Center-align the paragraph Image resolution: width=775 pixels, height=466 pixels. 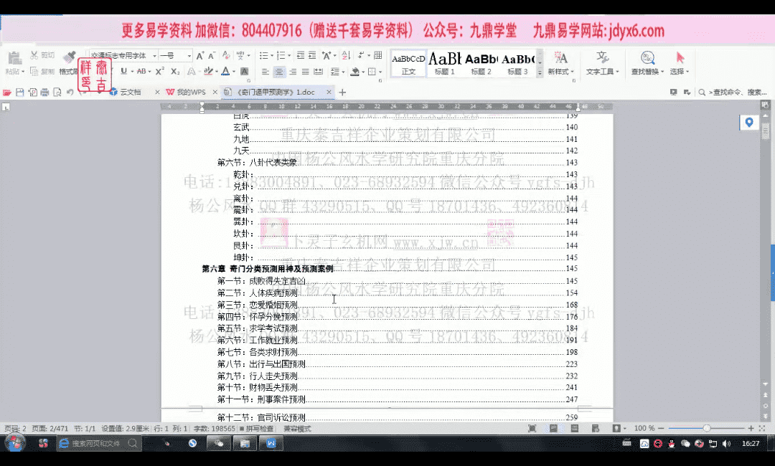click(x=278, y=72)
